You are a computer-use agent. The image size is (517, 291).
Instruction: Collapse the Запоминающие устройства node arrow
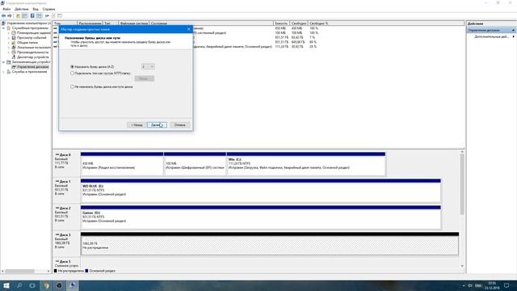pyautogui.click(x=3, y=62)
